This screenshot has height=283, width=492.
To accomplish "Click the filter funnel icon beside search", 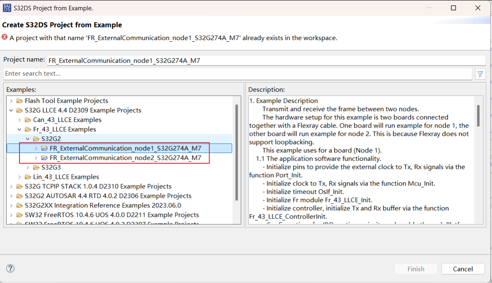I will 480,74.
